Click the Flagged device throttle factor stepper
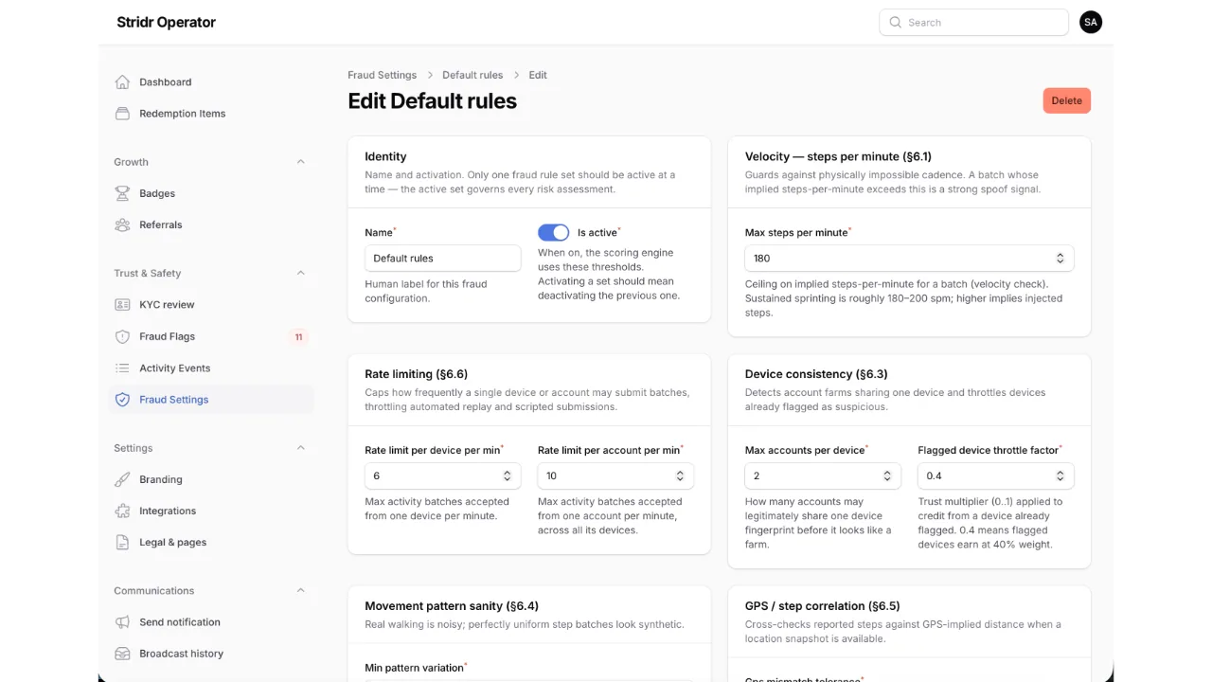 pyautogui.click(x=1060, y=476)
